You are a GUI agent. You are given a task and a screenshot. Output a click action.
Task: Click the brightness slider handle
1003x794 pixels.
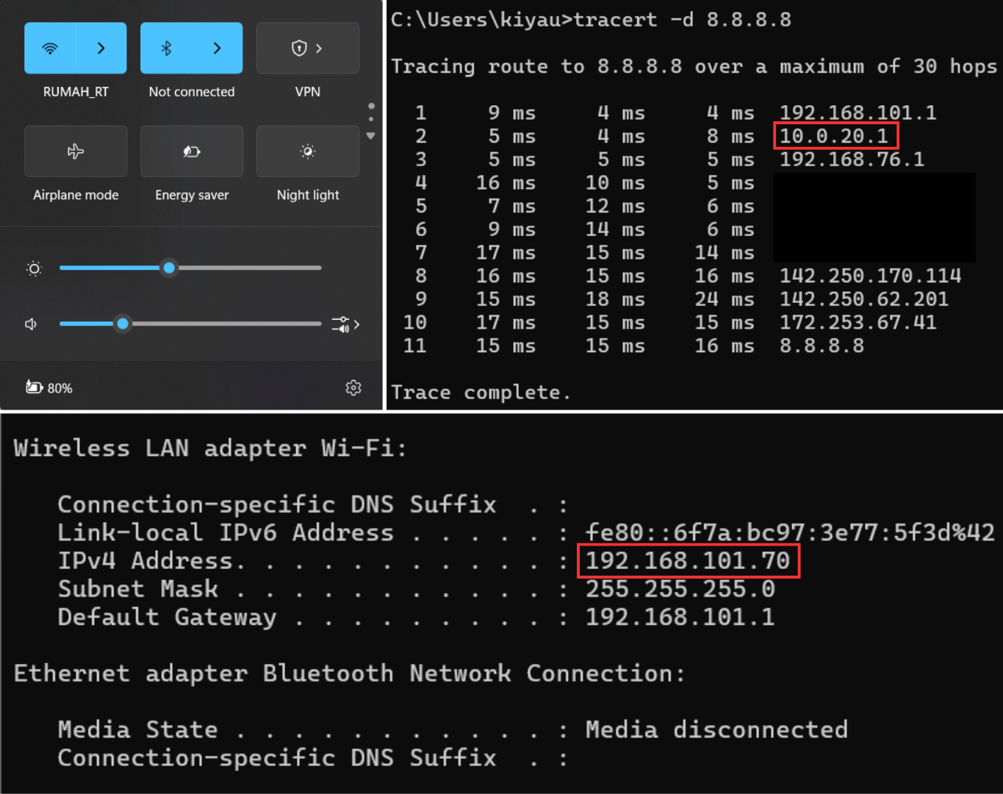169,268
